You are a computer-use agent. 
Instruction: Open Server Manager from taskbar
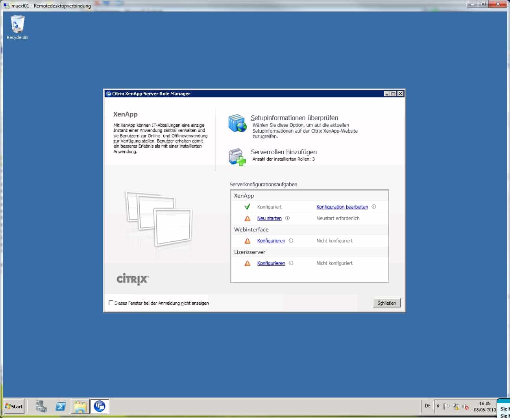[41, 406]
